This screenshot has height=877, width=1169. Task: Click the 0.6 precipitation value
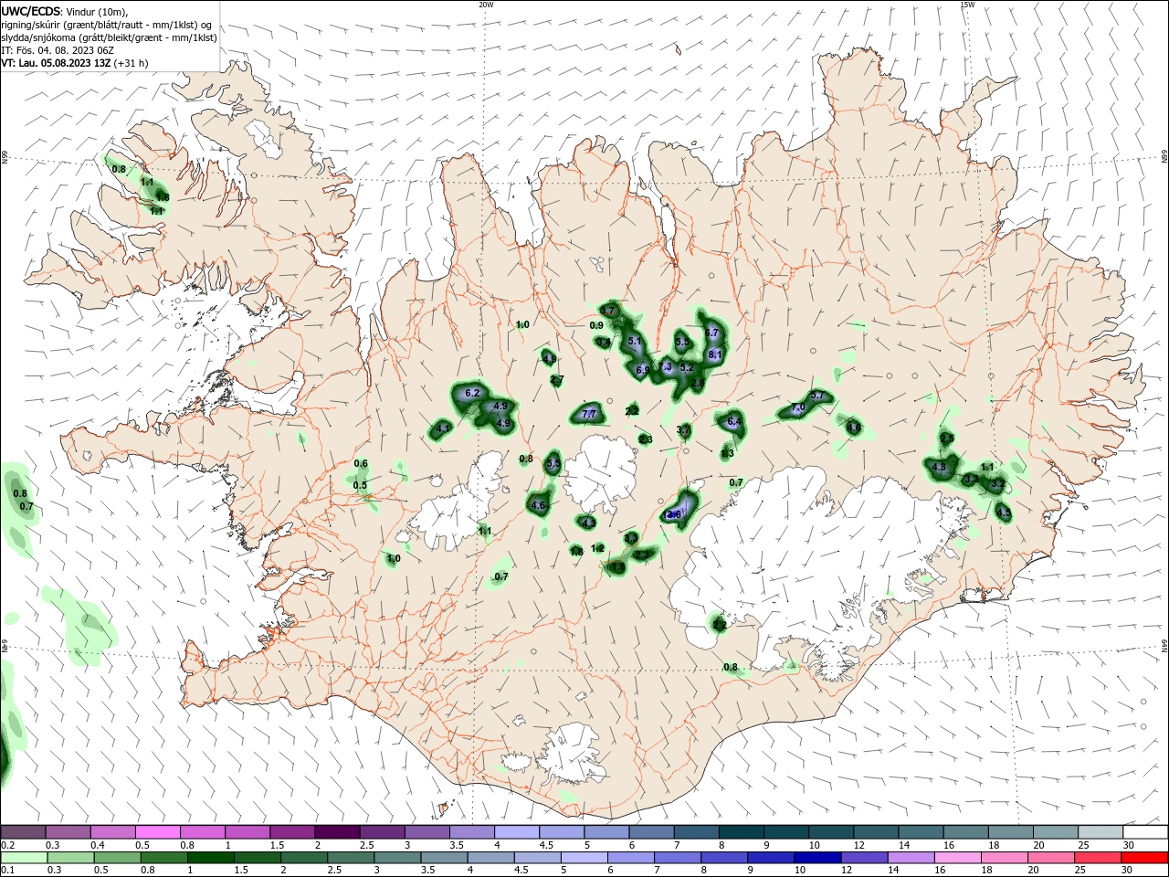click(x=361, y=464)
